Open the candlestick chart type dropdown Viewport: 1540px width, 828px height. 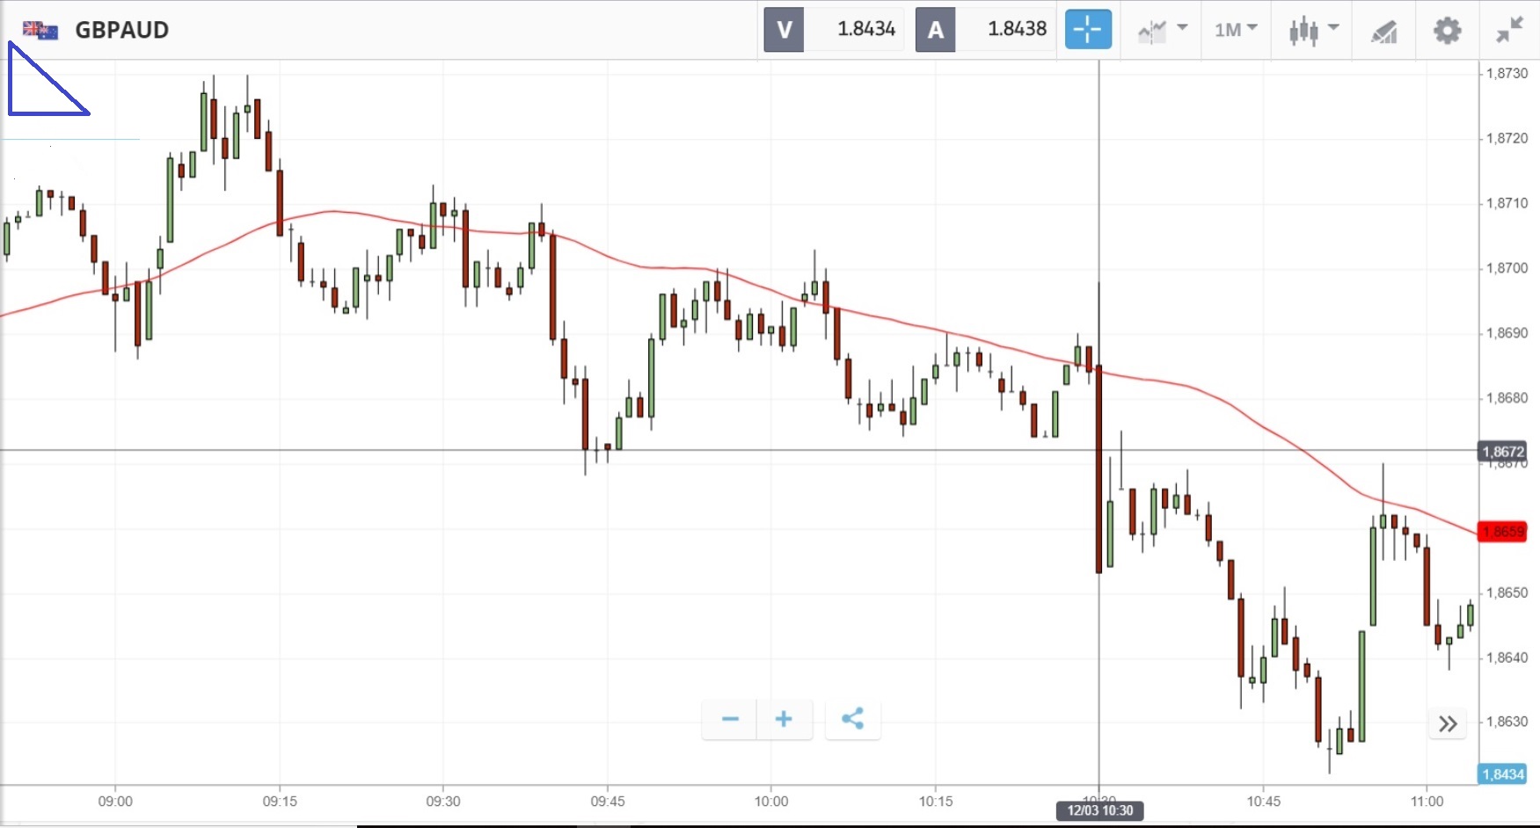tap(1313, 30)
